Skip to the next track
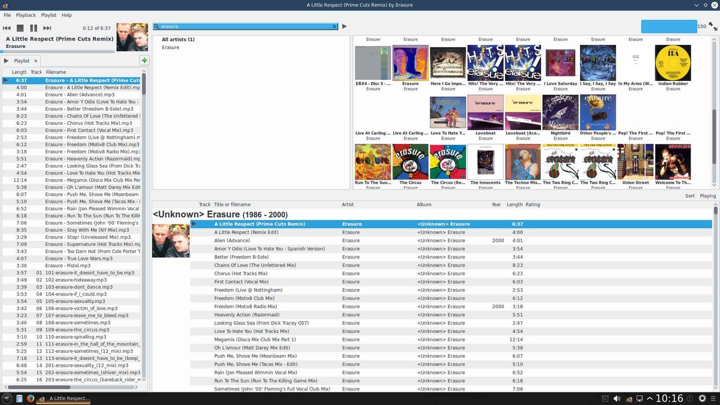Viewport: 720px width, 405px height. [x=47, y=28]
